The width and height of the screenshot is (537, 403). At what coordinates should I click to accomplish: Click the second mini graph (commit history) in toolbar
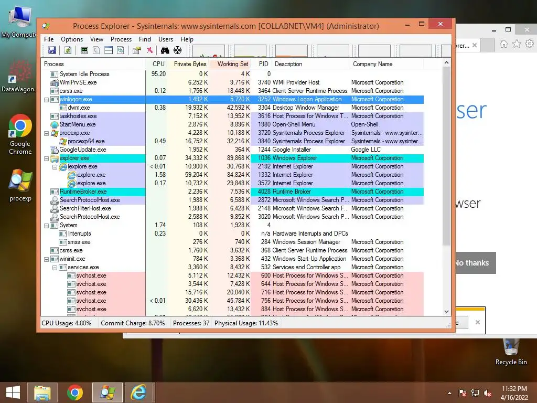(250, 51)
